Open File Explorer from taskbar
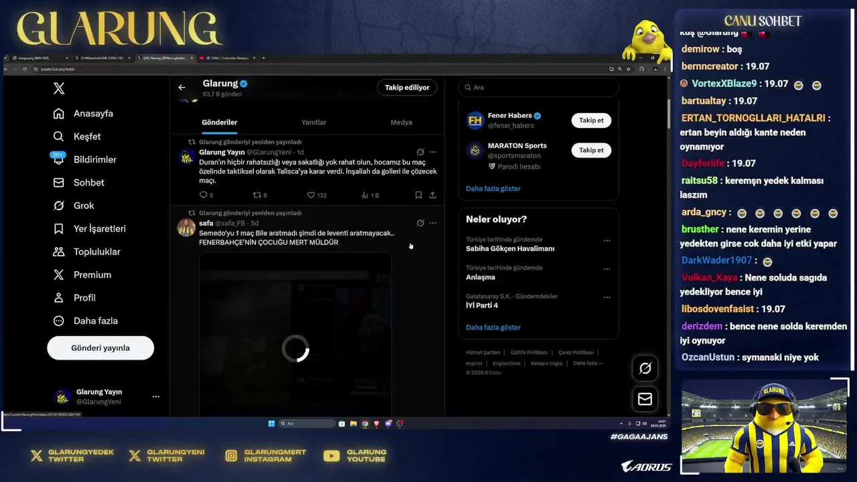This screenshot has width=857, height=482. click(x=354, y=424)
